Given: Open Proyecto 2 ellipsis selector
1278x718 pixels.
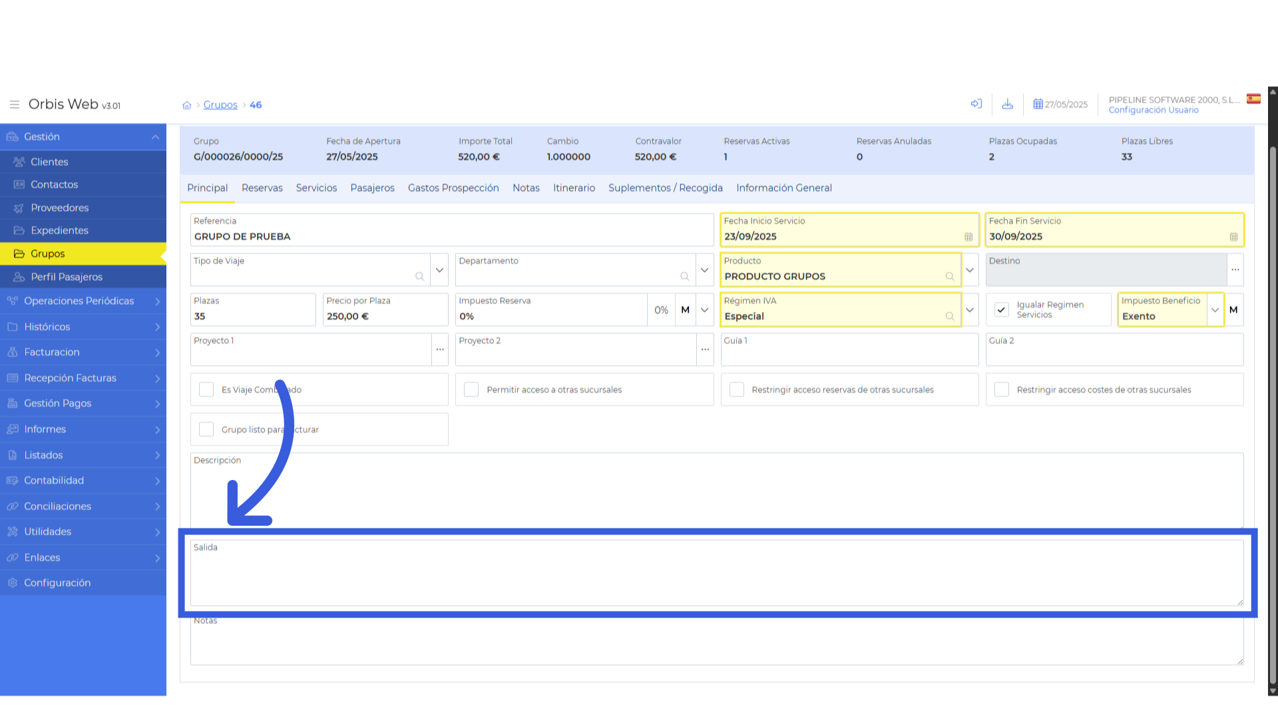Looking at the screenshot, I should tap(705, 350).
